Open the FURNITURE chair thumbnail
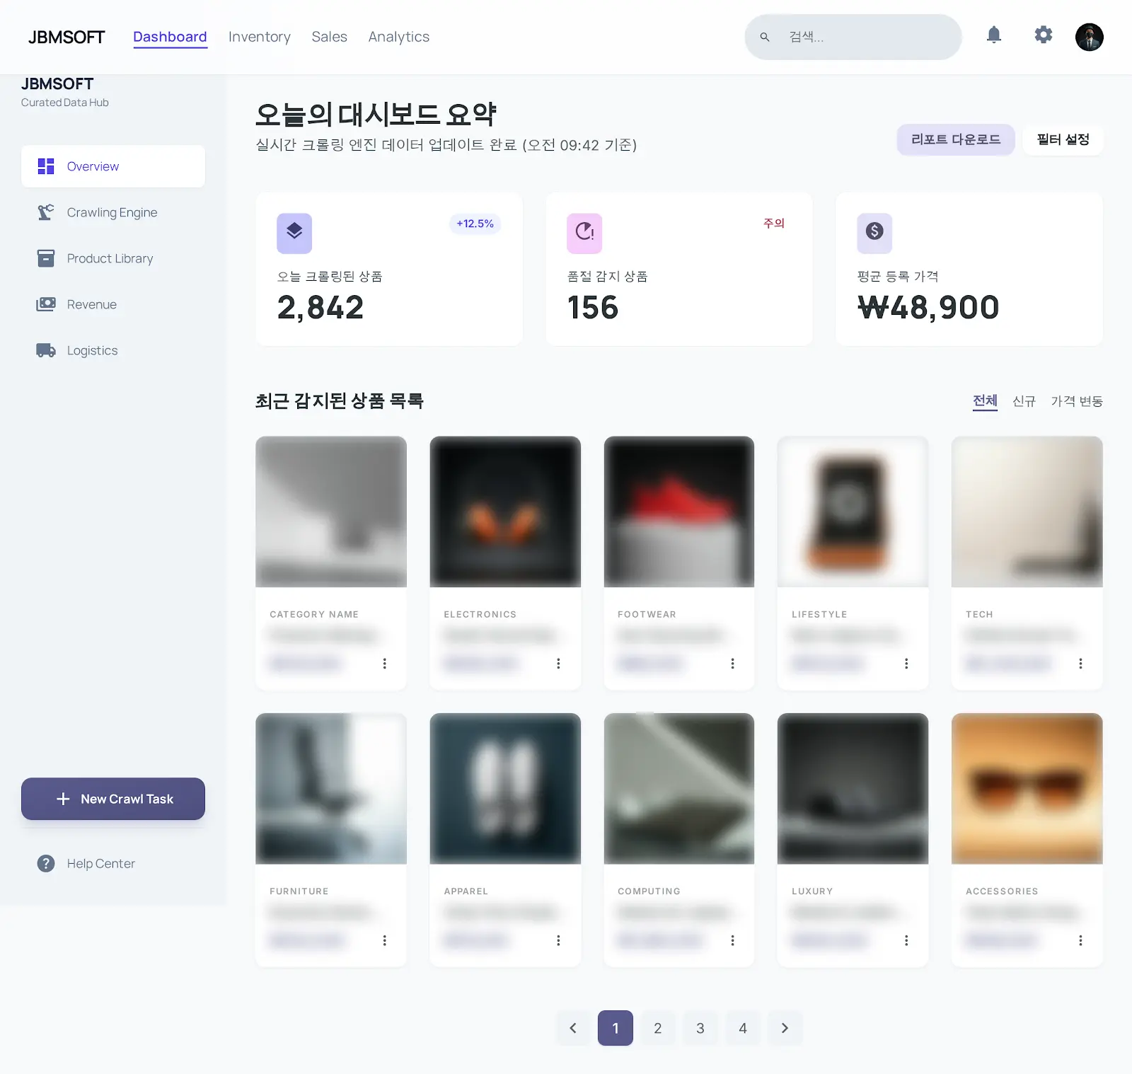Viewport: 1132px width, 1074px height. click(x=331, y=788)
